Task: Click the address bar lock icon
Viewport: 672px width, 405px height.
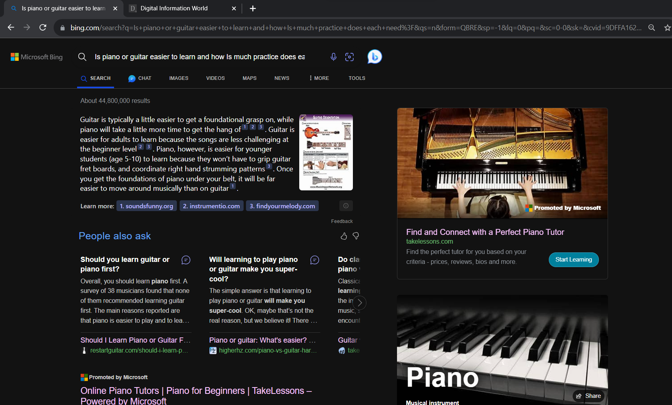Action: (62, 28)
